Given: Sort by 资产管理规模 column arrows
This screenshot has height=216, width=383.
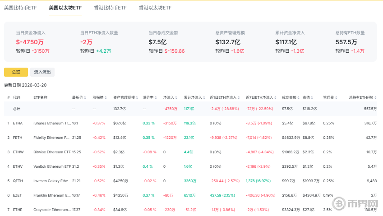Looking at the screenshot, I should [137, 97].
